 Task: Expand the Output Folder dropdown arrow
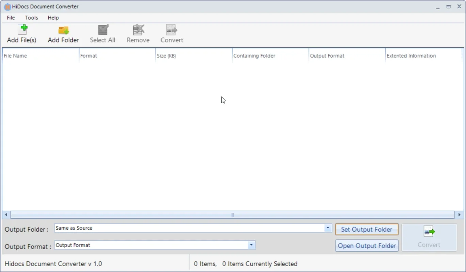[x=328, y=228]
